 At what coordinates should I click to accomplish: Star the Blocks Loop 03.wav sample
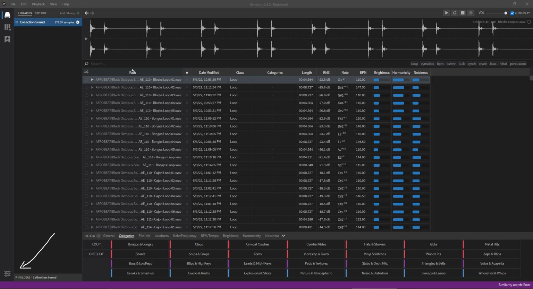pos(187,95)
